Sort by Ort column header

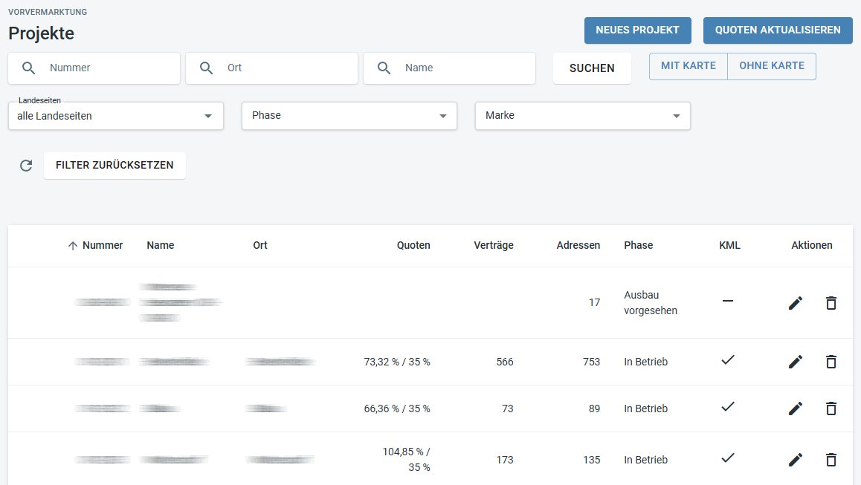(260, 245)
